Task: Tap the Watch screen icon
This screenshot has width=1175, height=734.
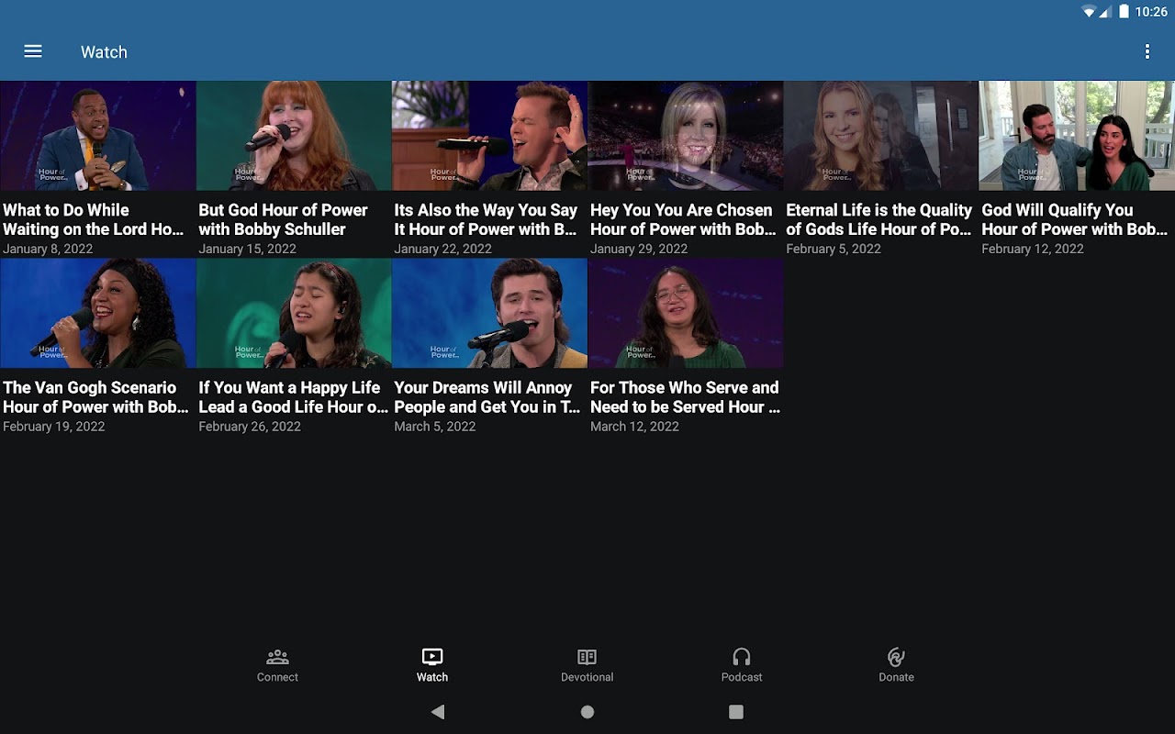Action: [x=432, y=657]
